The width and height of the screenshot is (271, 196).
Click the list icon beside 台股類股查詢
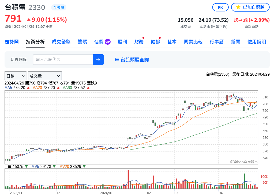(x=117, y=60)
